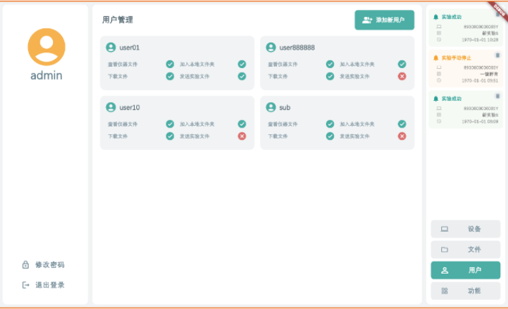Click the user888888 profile icon
The height and width of the screenshot is (309, 508).
click(x=270, y=47)
